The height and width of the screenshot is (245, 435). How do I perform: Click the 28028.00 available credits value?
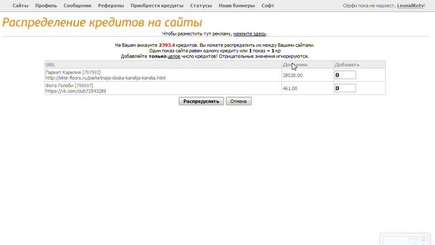292,76
